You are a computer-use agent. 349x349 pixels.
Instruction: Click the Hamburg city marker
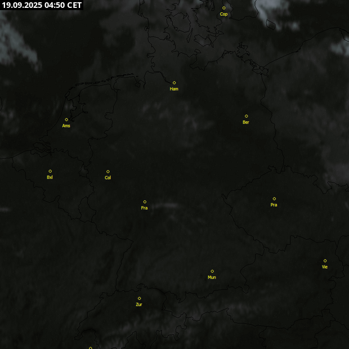[x=174, y=83]
